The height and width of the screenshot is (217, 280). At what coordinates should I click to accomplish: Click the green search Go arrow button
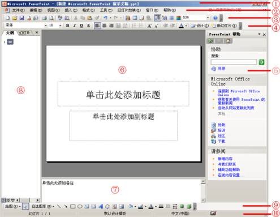pyautogui.click(x=261, y=62)
